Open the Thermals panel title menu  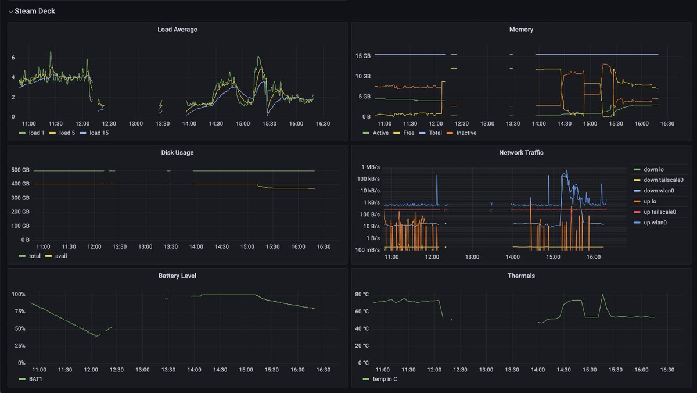[x=521, y=276]
